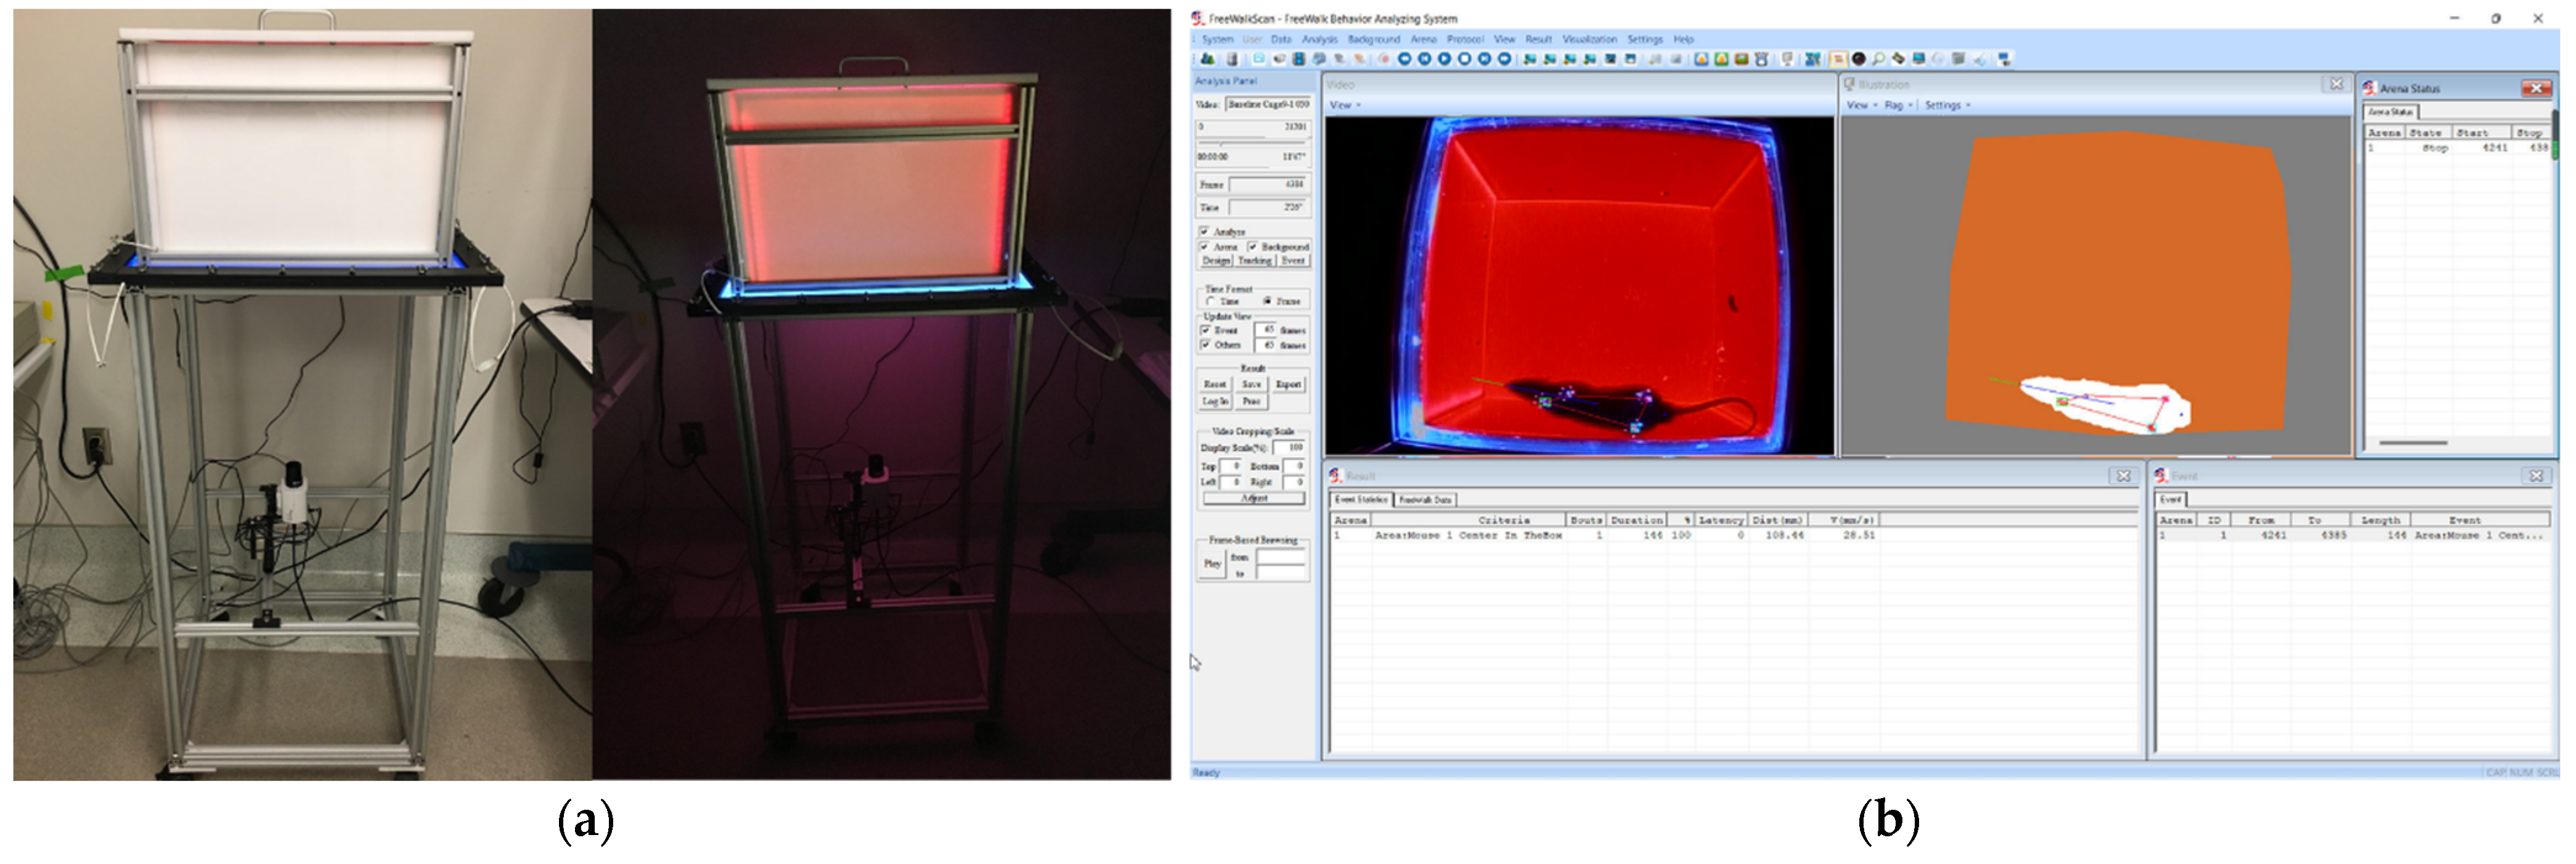Open the View dropdown in Video panel
The image size is (2576, 864).
[x=1344, y=105]
